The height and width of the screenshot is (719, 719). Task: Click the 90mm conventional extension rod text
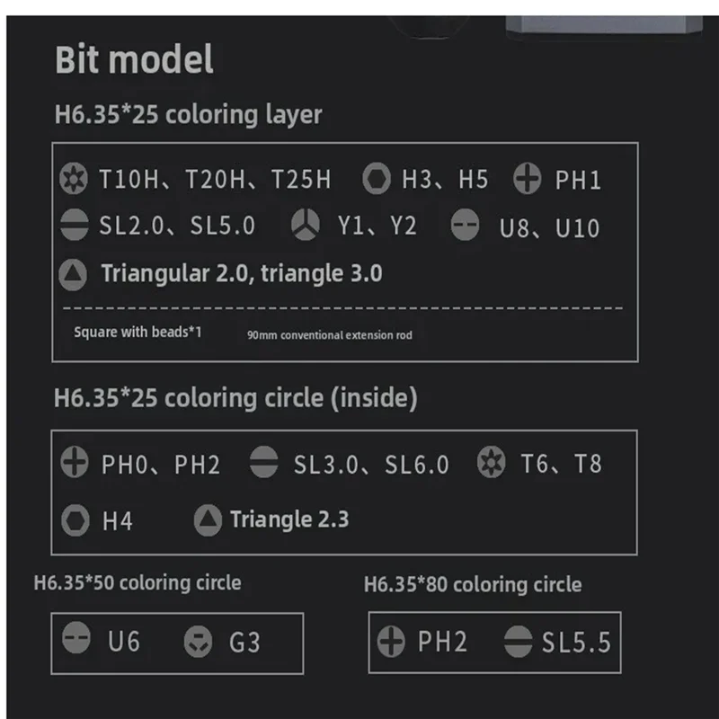[x=330, y=335]
